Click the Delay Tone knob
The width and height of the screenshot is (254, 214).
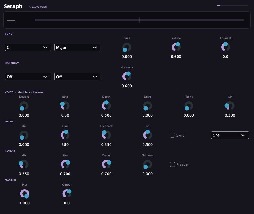point(147,135)
